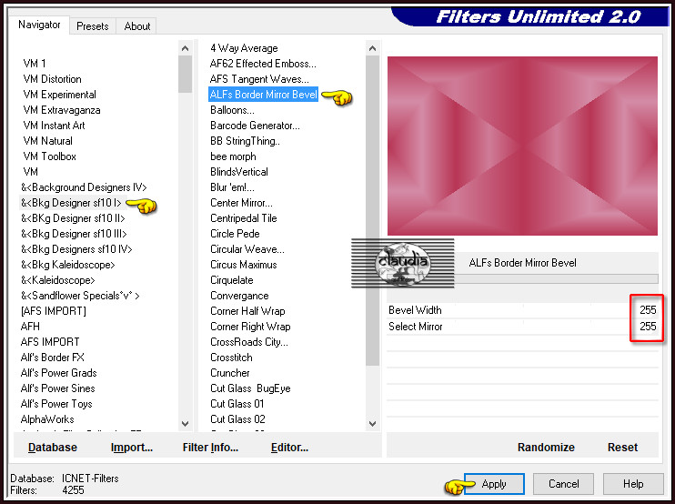Choose Circular Weave filter
675x504 pixels.
247,249
